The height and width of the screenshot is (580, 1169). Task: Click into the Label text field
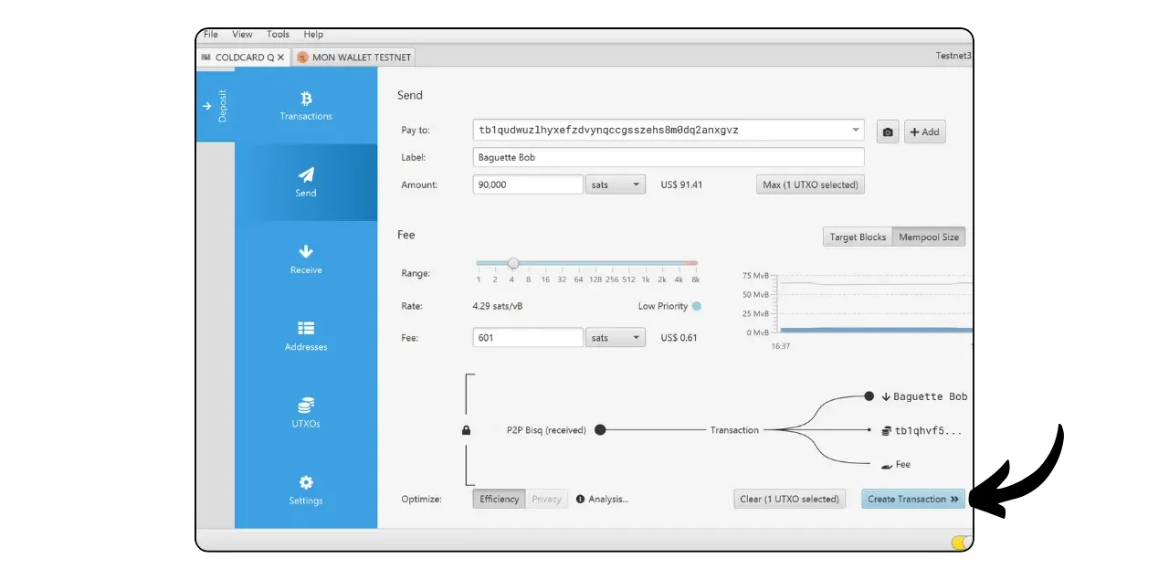668,157
